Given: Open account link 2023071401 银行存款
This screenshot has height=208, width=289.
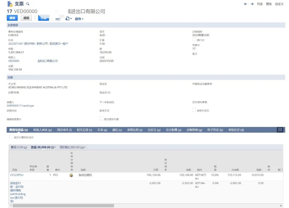Looking at the screenshot, I should pyautogui.click(x=38, y=44).
